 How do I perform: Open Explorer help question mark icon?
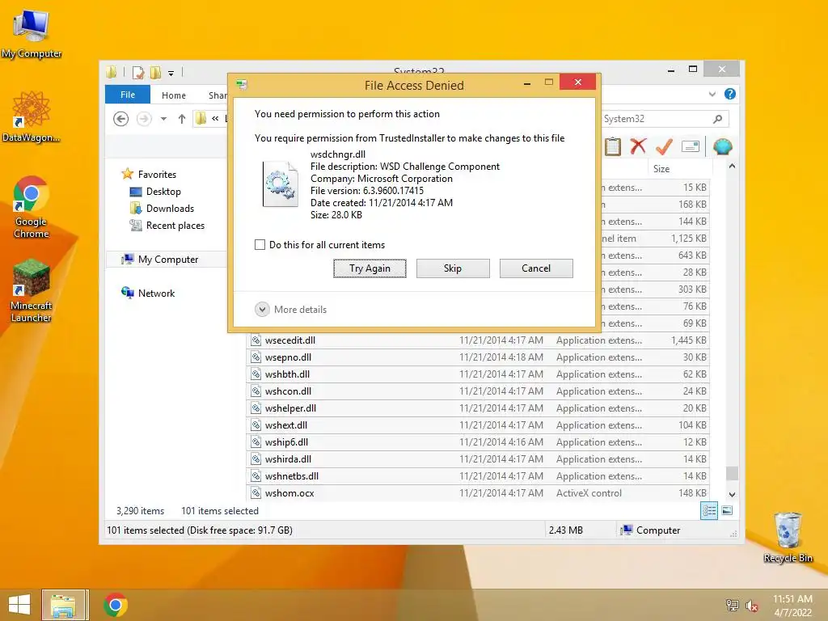(730, 94)
